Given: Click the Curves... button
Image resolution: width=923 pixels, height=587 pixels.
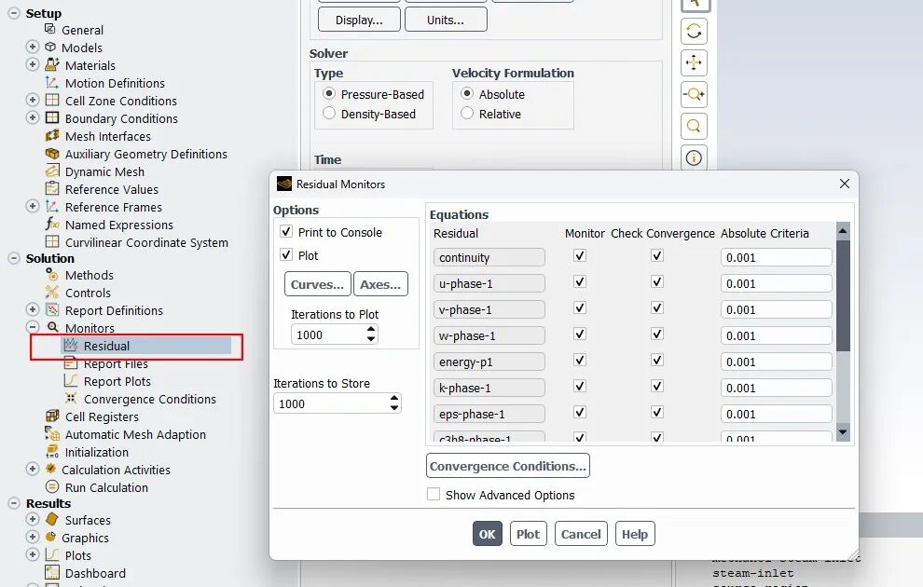Looking at the screenshot, I should point(317,284).
